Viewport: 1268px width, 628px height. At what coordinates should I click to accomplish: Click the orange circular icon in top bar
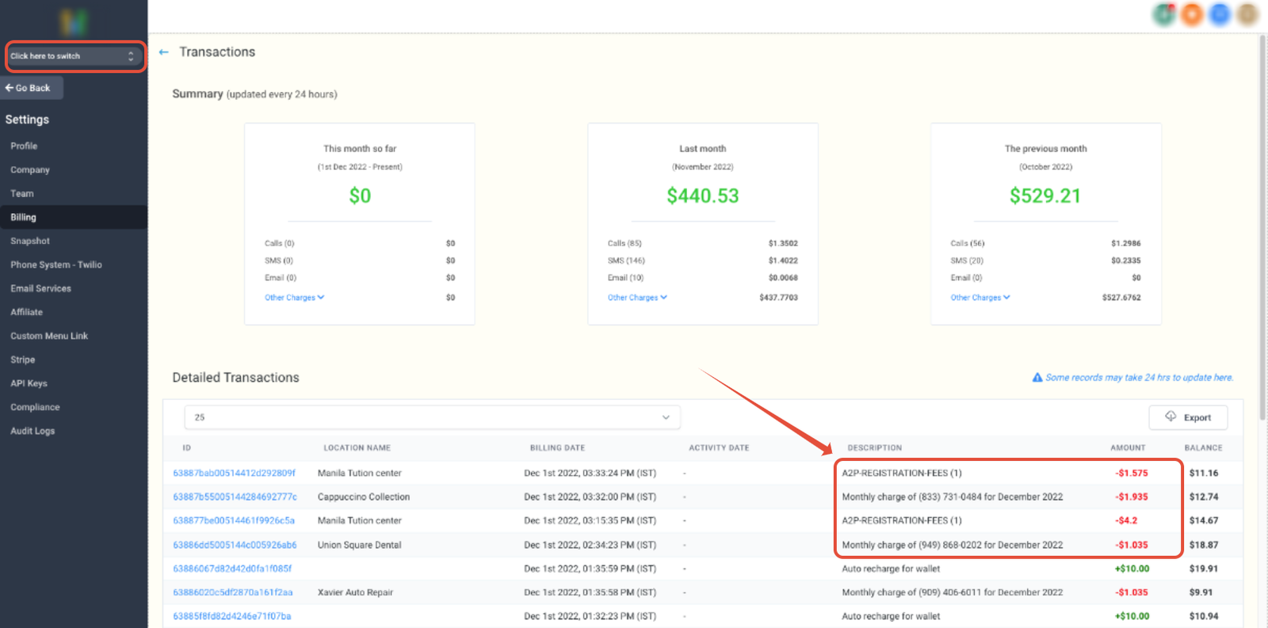[1192, 13]
